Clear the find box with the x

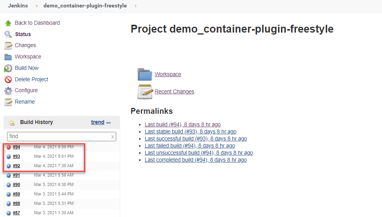point(113,137)
